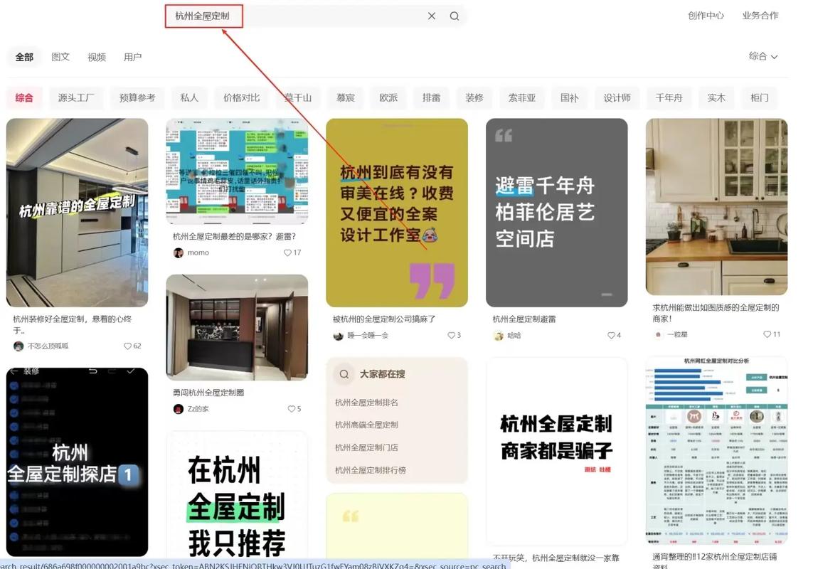
Task: Clear the search box with X icon
Action: [432, 16]
